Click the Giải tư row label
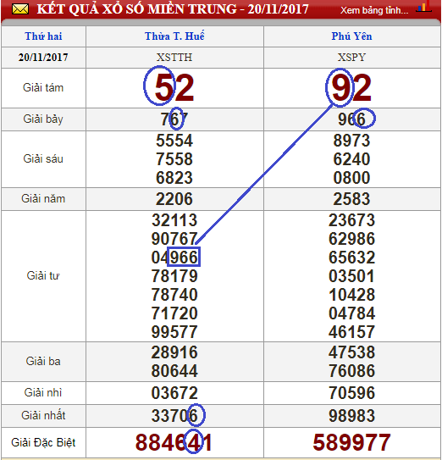 (43, 276)
